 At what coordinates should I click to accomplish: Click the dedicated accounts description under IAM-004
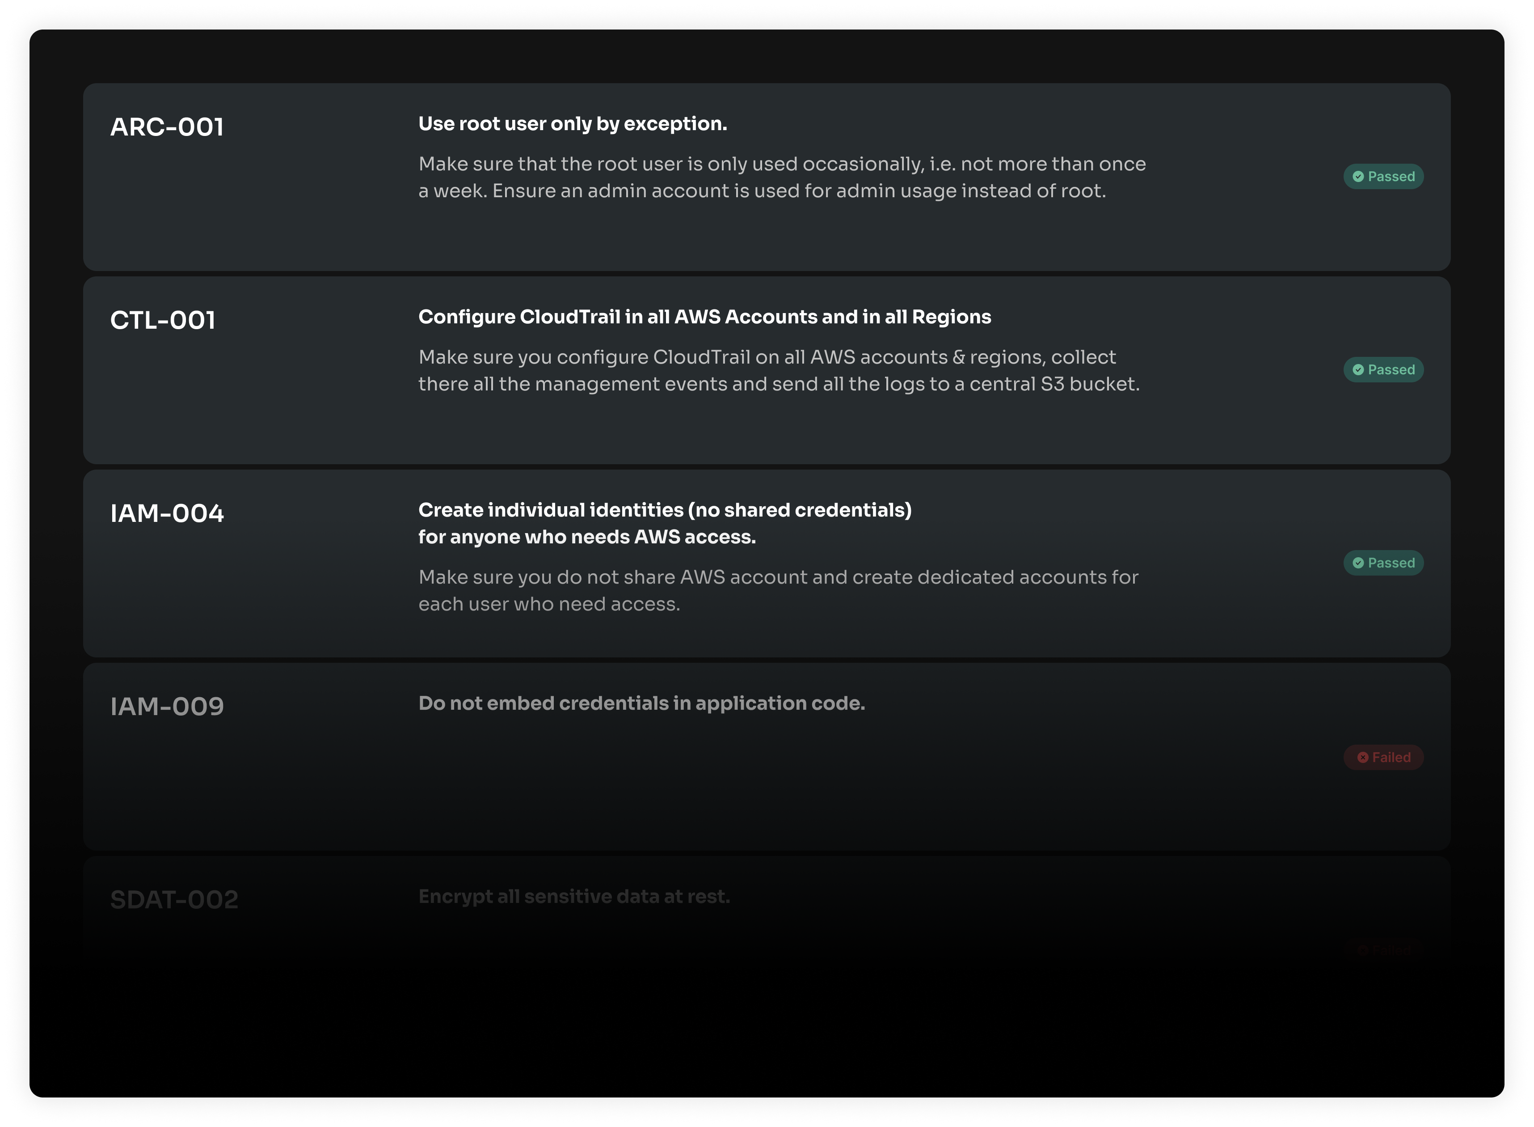coord(778,590)
